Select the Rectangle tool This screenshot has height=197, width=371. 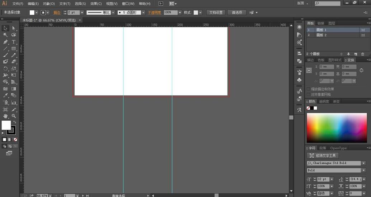[x=14, y=49]
